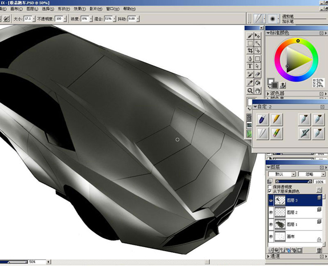328x266 pixels.
Task: Open the 效果 menu
Action: click(80, 9)
